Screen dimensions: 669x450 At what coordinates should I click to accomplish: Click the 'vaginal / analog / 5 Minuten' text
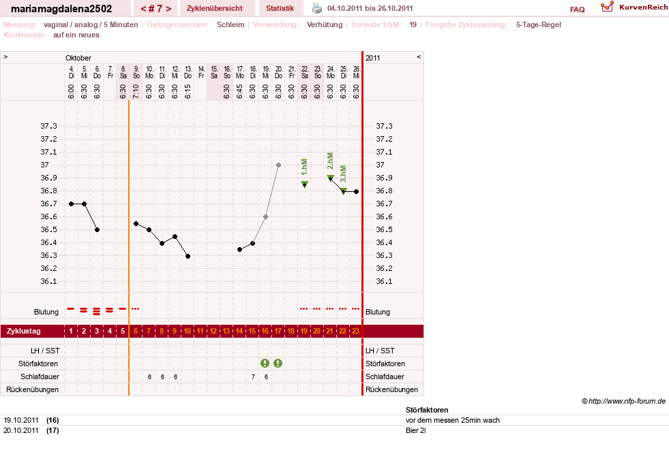(x=91, y=25)
